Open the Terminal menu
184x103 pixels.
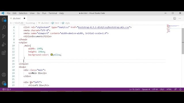pos(53,13)
